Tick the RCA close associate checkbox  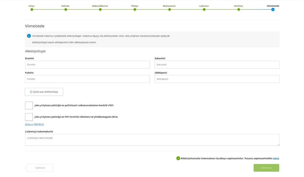click(29, 117)
